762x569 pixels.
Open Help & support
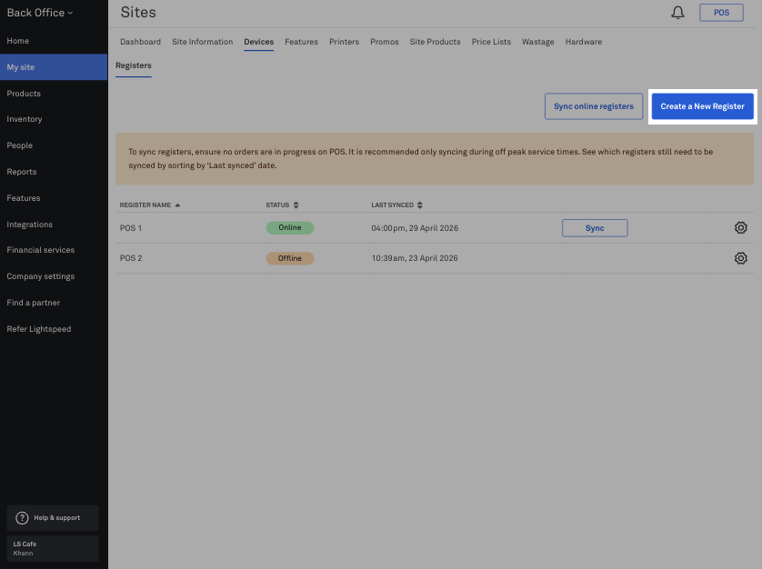53,517
